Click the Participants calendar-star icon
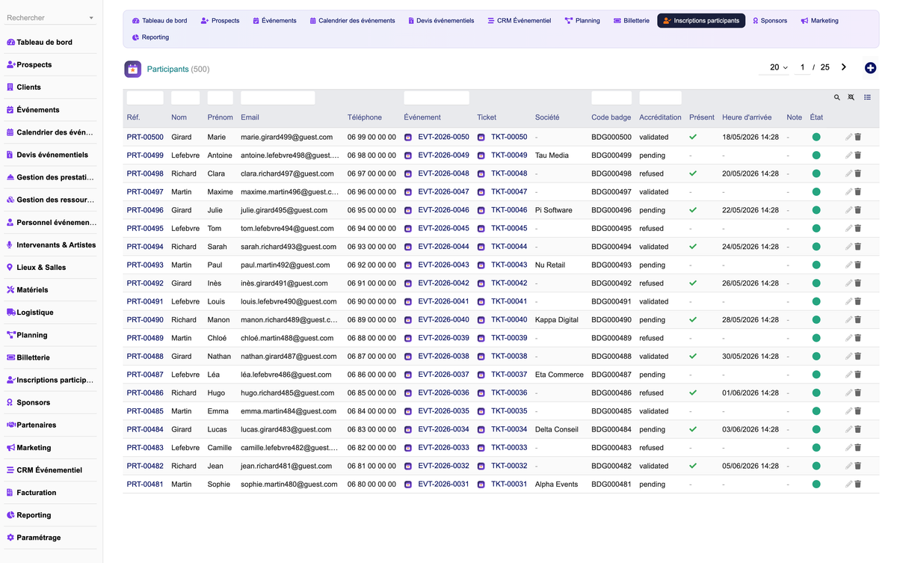This screenshot has width=897, height=563. coord(133,69)
